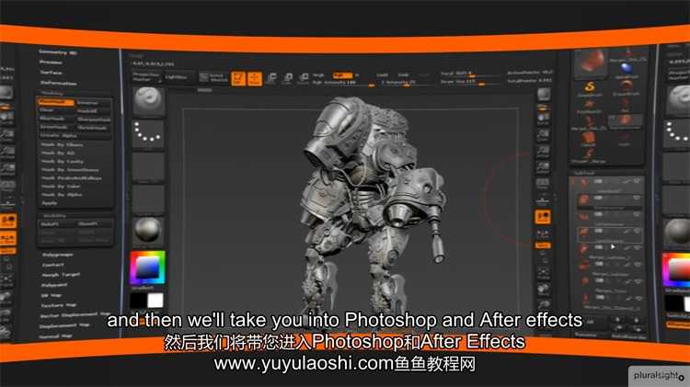Select the Rotate transform icon in top shelf
Viewport: 690px width, 387px height.
tap(304, 79)
